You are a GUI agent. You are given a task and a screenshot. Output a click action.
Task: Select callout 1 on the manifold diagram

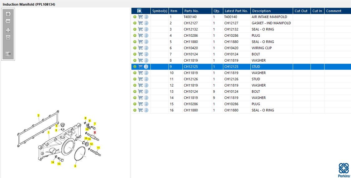coord(49,132)
